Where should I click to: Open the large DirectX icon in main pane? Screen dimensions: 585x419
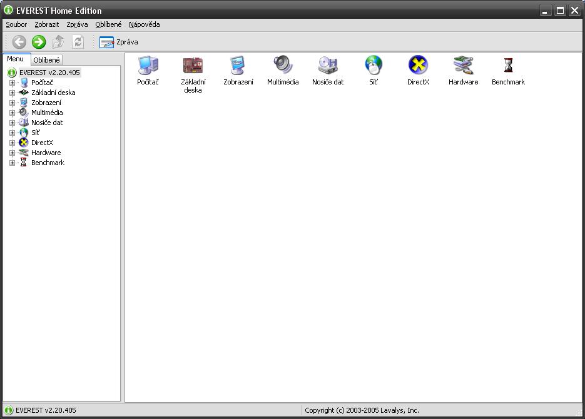[x=418, y=65]
